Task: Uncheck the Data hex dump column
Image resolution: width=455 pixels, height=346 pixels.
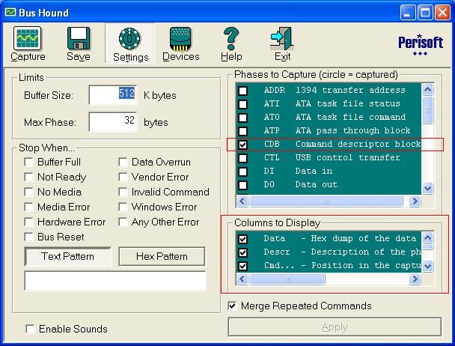Action: [x=243, y=239]
